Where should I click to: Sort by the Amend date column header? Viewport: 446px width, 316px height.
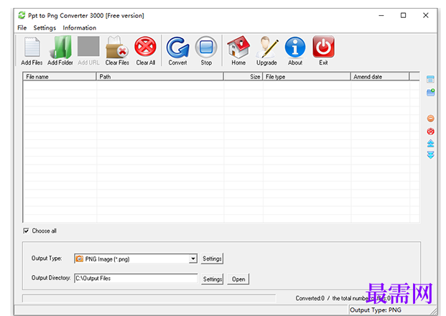point(380,77)
